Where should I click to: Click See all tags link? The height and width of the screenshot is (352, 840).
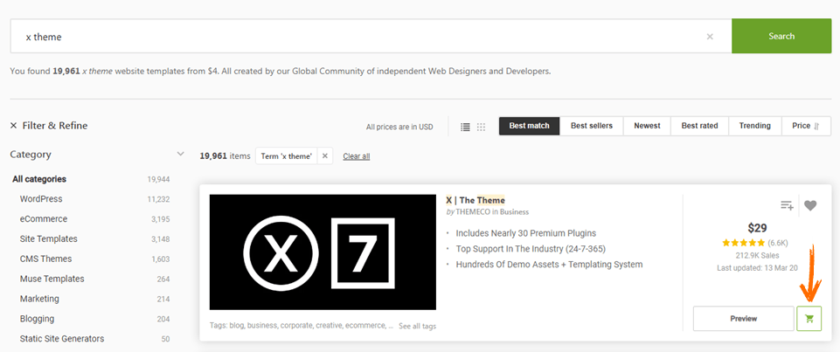(x=417, y=326)
